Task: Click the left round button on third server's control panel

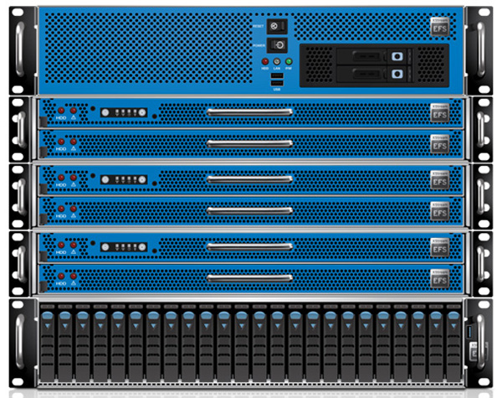Action: (x=105, y=179)
